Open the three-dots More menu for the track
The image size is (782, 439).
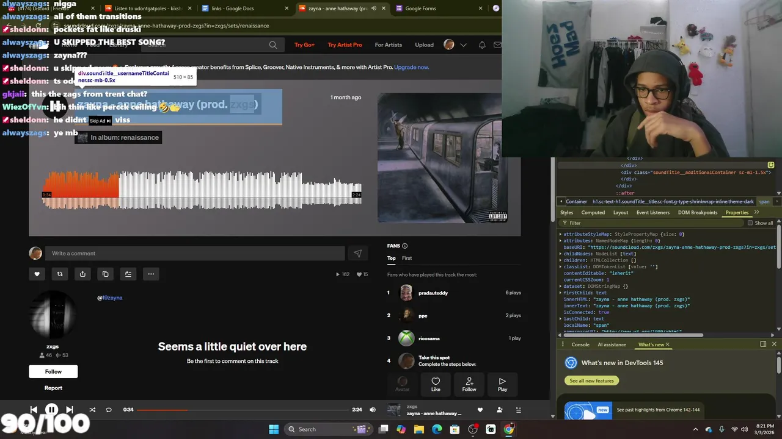[151, 274]
